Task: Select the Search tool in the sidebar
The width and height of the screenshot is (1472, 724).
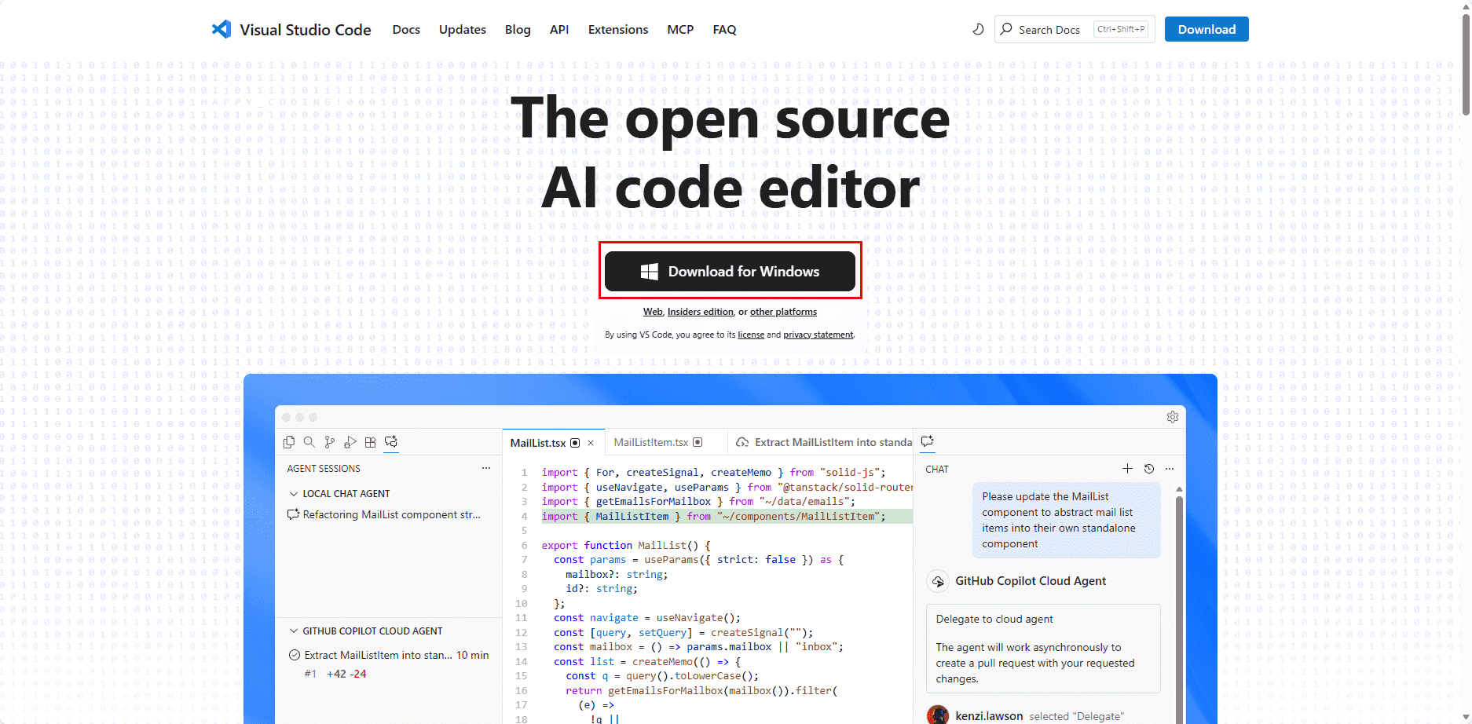Action: 309,441
